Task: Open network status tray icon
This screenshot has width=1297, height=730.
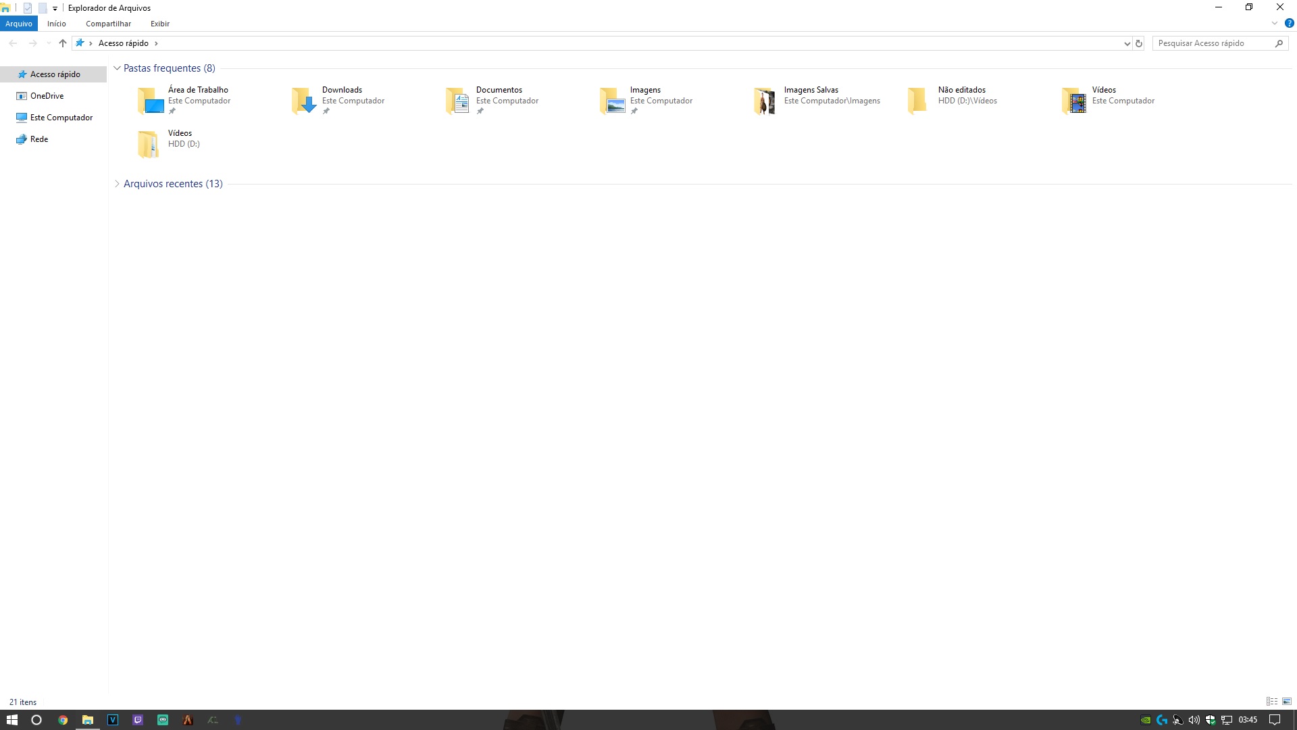Action: [1227, 720]
